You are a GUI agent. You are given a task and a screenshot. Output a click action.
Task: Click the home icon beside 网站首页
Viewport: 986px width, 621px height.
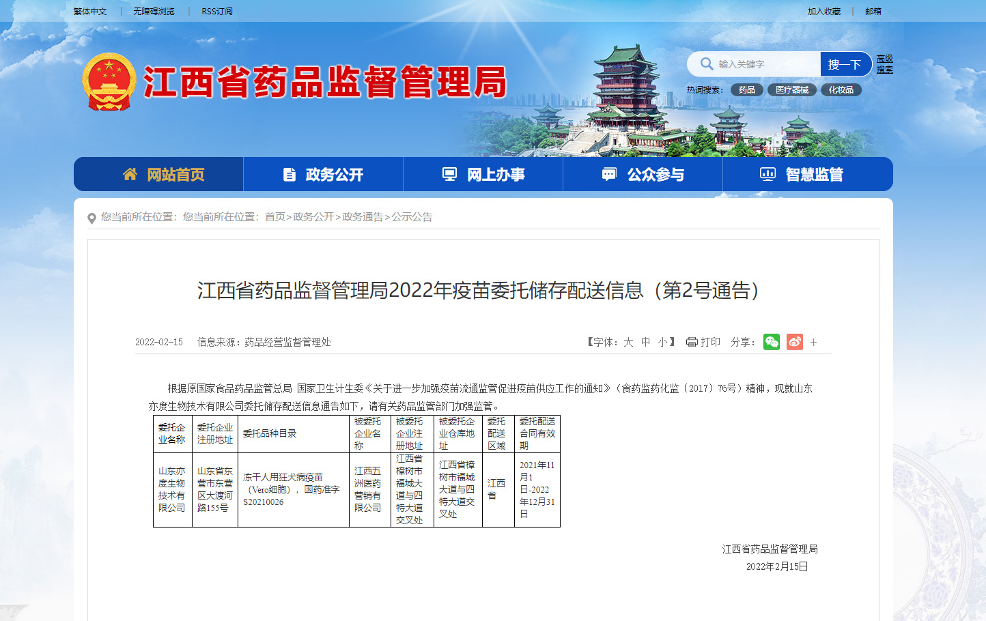pyautogui.click(x=130, y=174)
